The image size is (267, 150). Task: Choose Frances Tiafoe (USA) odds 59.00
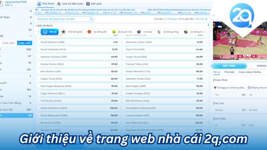(164, 64)
